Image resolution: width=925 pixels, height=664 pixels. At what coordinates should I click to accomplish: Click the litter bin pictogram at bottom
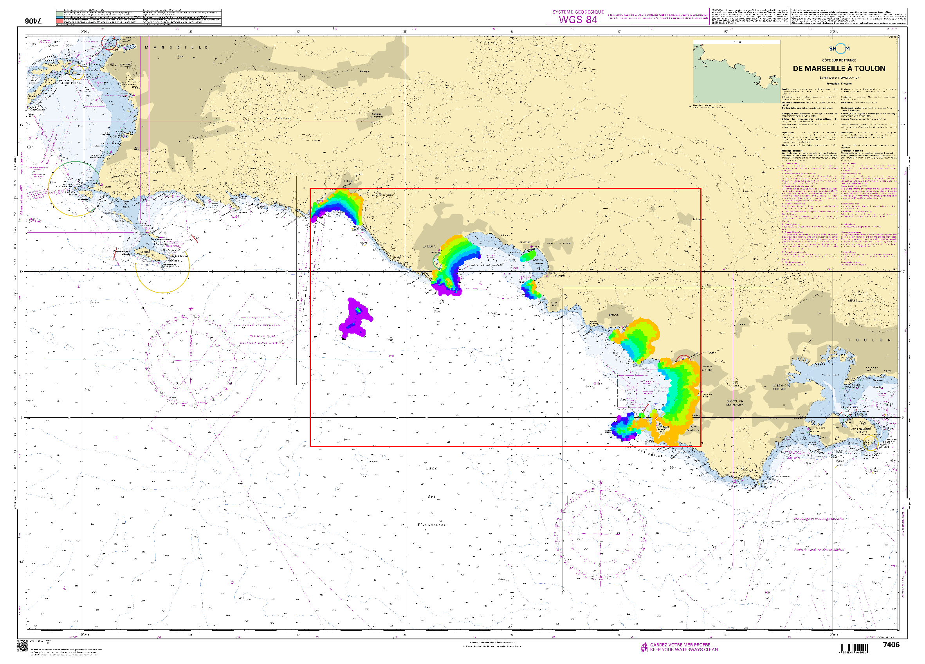(644, 647)
